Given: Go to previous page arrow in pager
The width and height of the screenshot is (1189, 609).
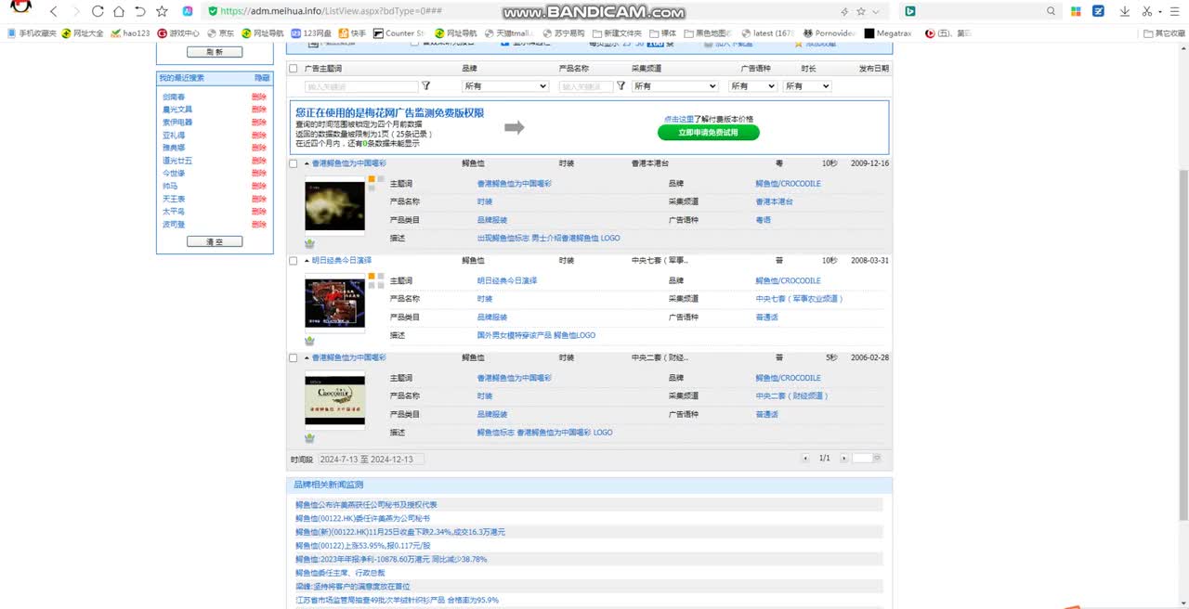Looking at the screenshot, I should (x=806, y=459).
